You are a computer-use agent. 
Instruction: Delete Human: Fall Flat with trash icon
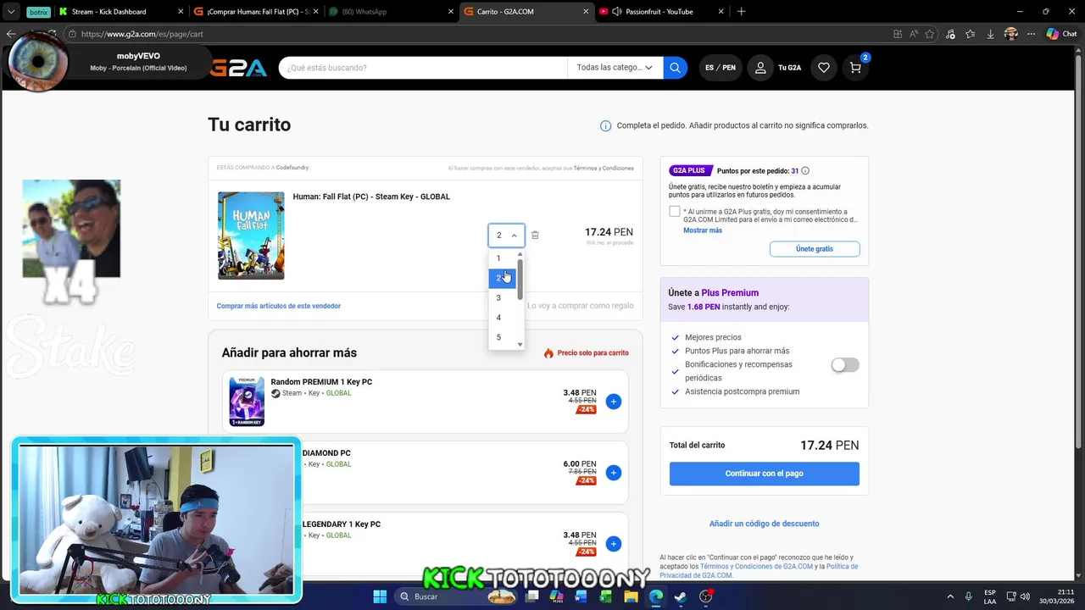pyautogui.click(x=535, y=236)
